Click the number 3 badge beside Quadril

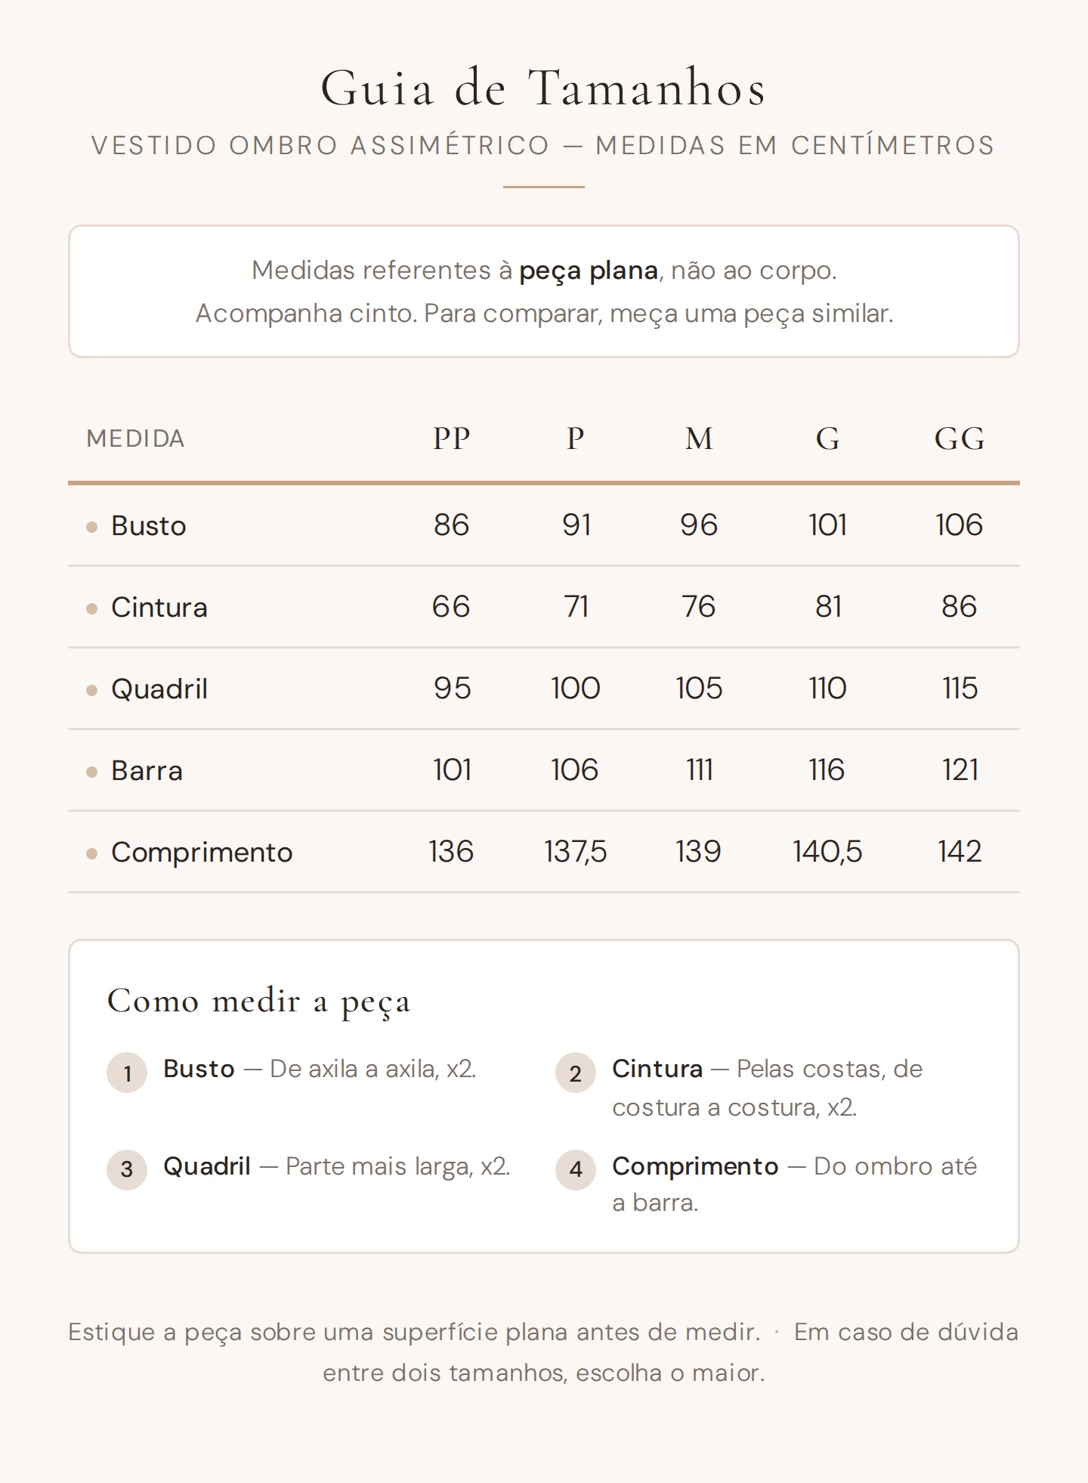pos(127,1169)
